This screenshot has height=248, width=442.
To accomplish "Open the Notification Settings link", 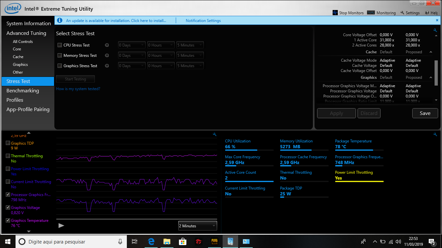I will (203, 21).
